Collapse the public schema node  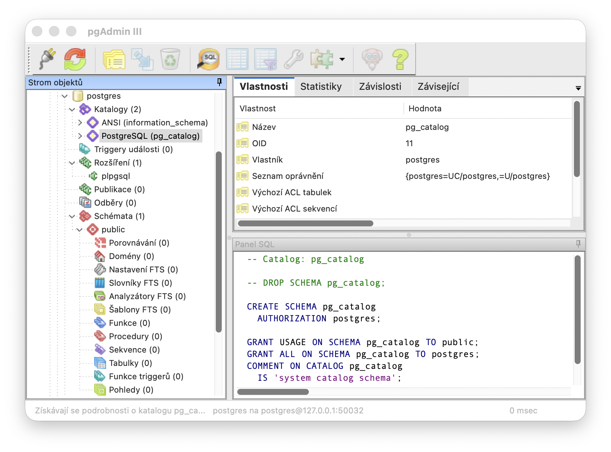[80, 230]
